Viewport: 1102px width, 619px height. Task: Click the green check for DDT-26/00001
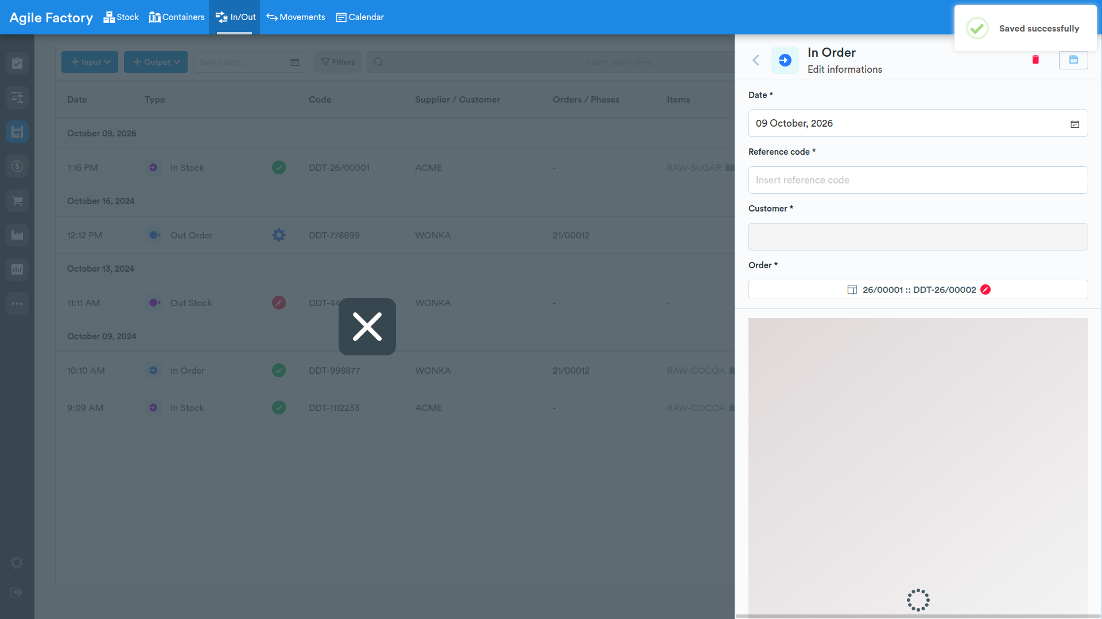[279, 167]
